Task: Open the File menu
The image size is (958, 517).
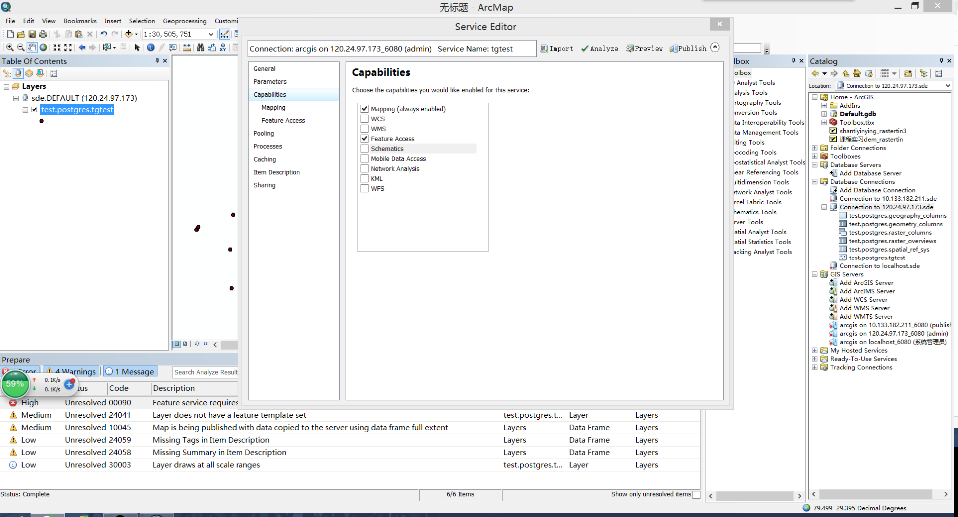Action: tap(10, 21)
